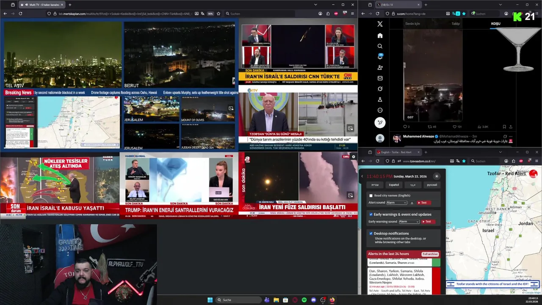
Task: List all tabs in Multi TV window
Action: pos(315,5)
